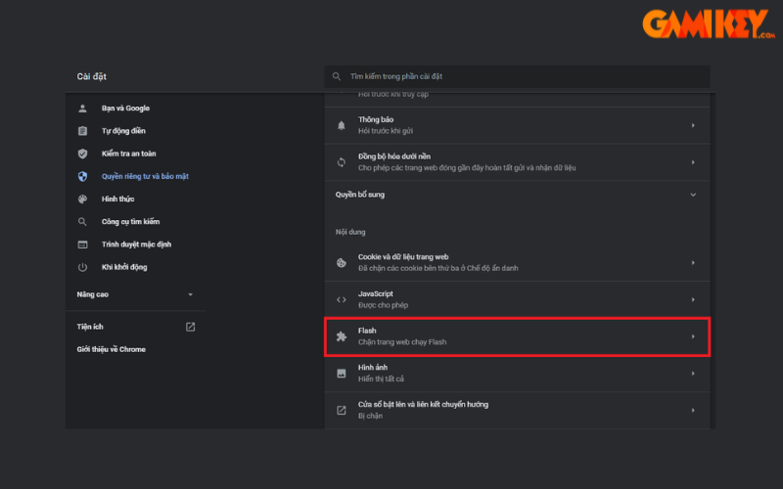Click Thông báo row label
This screenshot has height=489, width=783.
tap(376, 119)
